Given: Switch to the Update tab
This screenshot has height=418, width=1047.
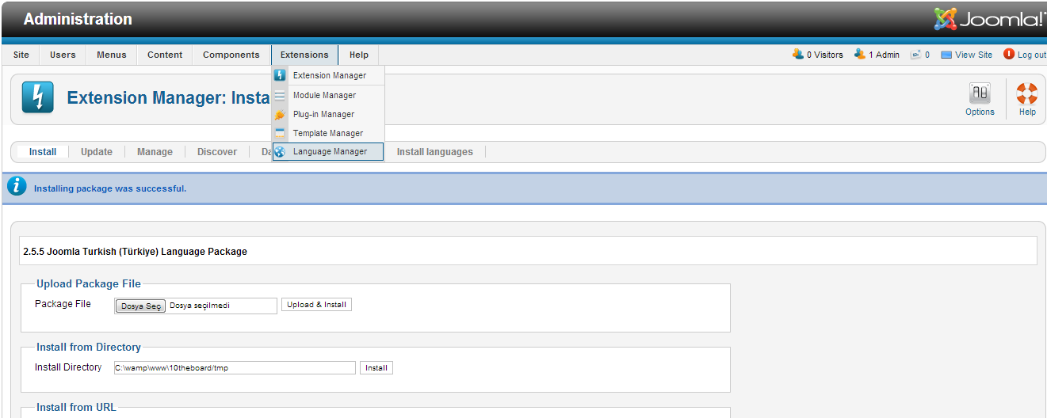Looking at the screenshot, I should pyautogui.click(x=97, y=152).
